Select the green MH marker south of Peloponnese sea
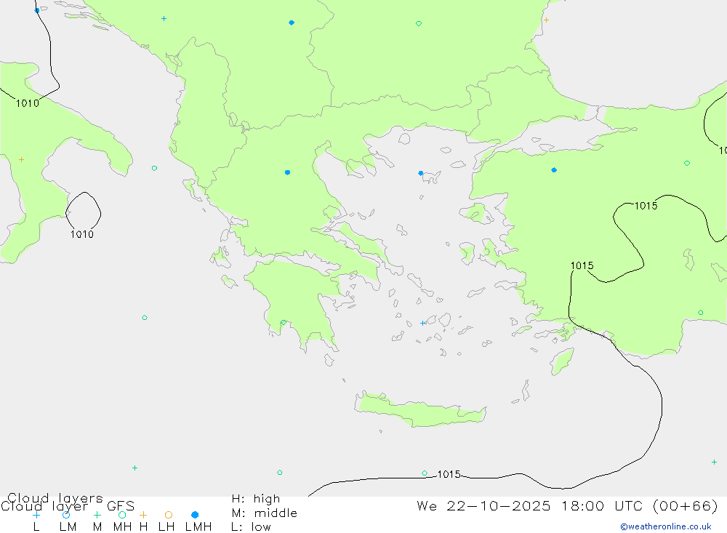The width and height of the screenshot is (727, 533). point(280,473)
